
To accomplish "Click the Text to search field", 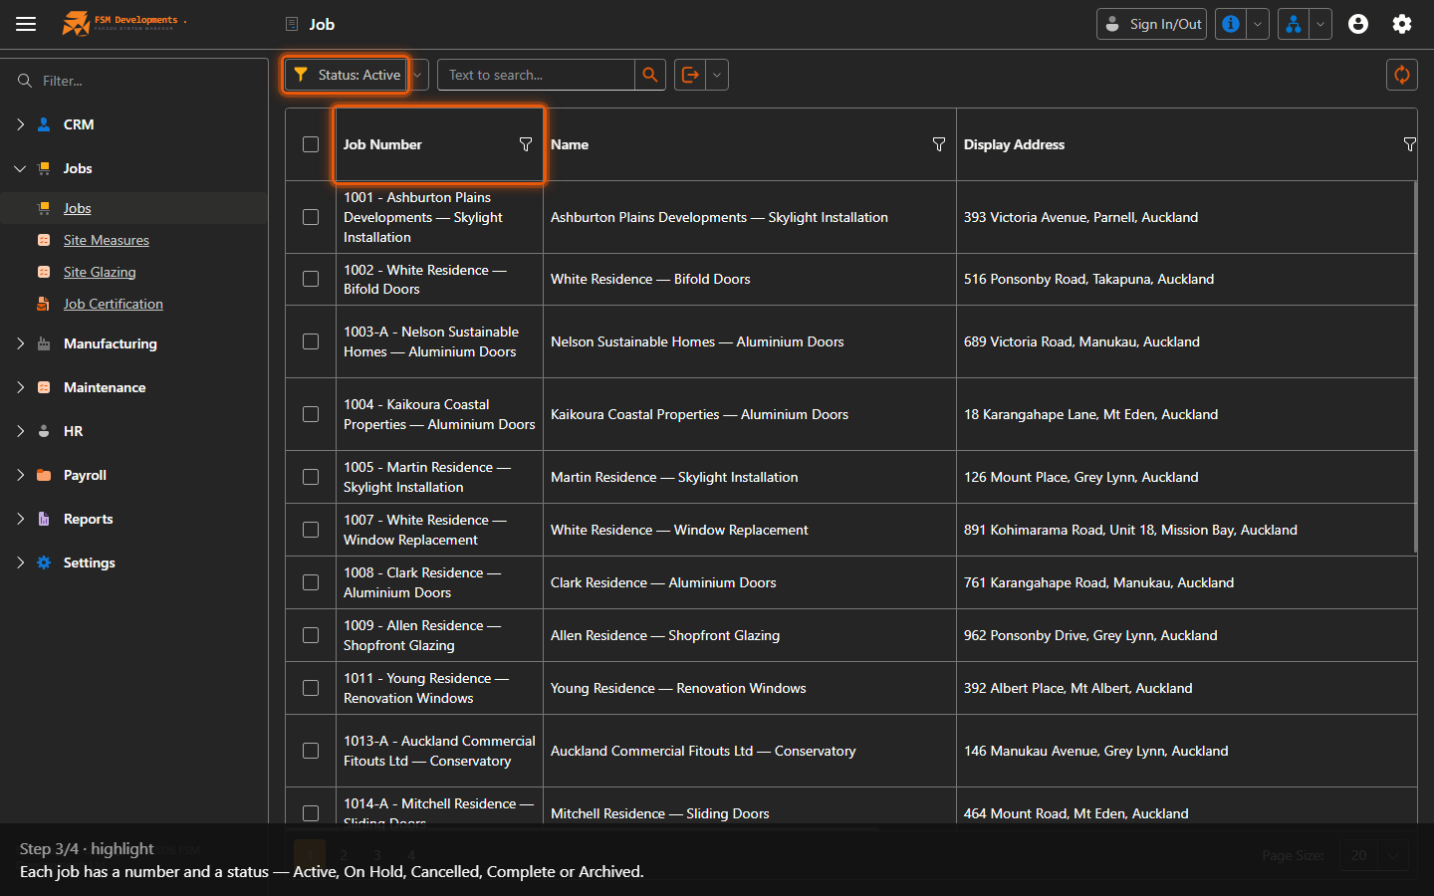I will [536, 75].
